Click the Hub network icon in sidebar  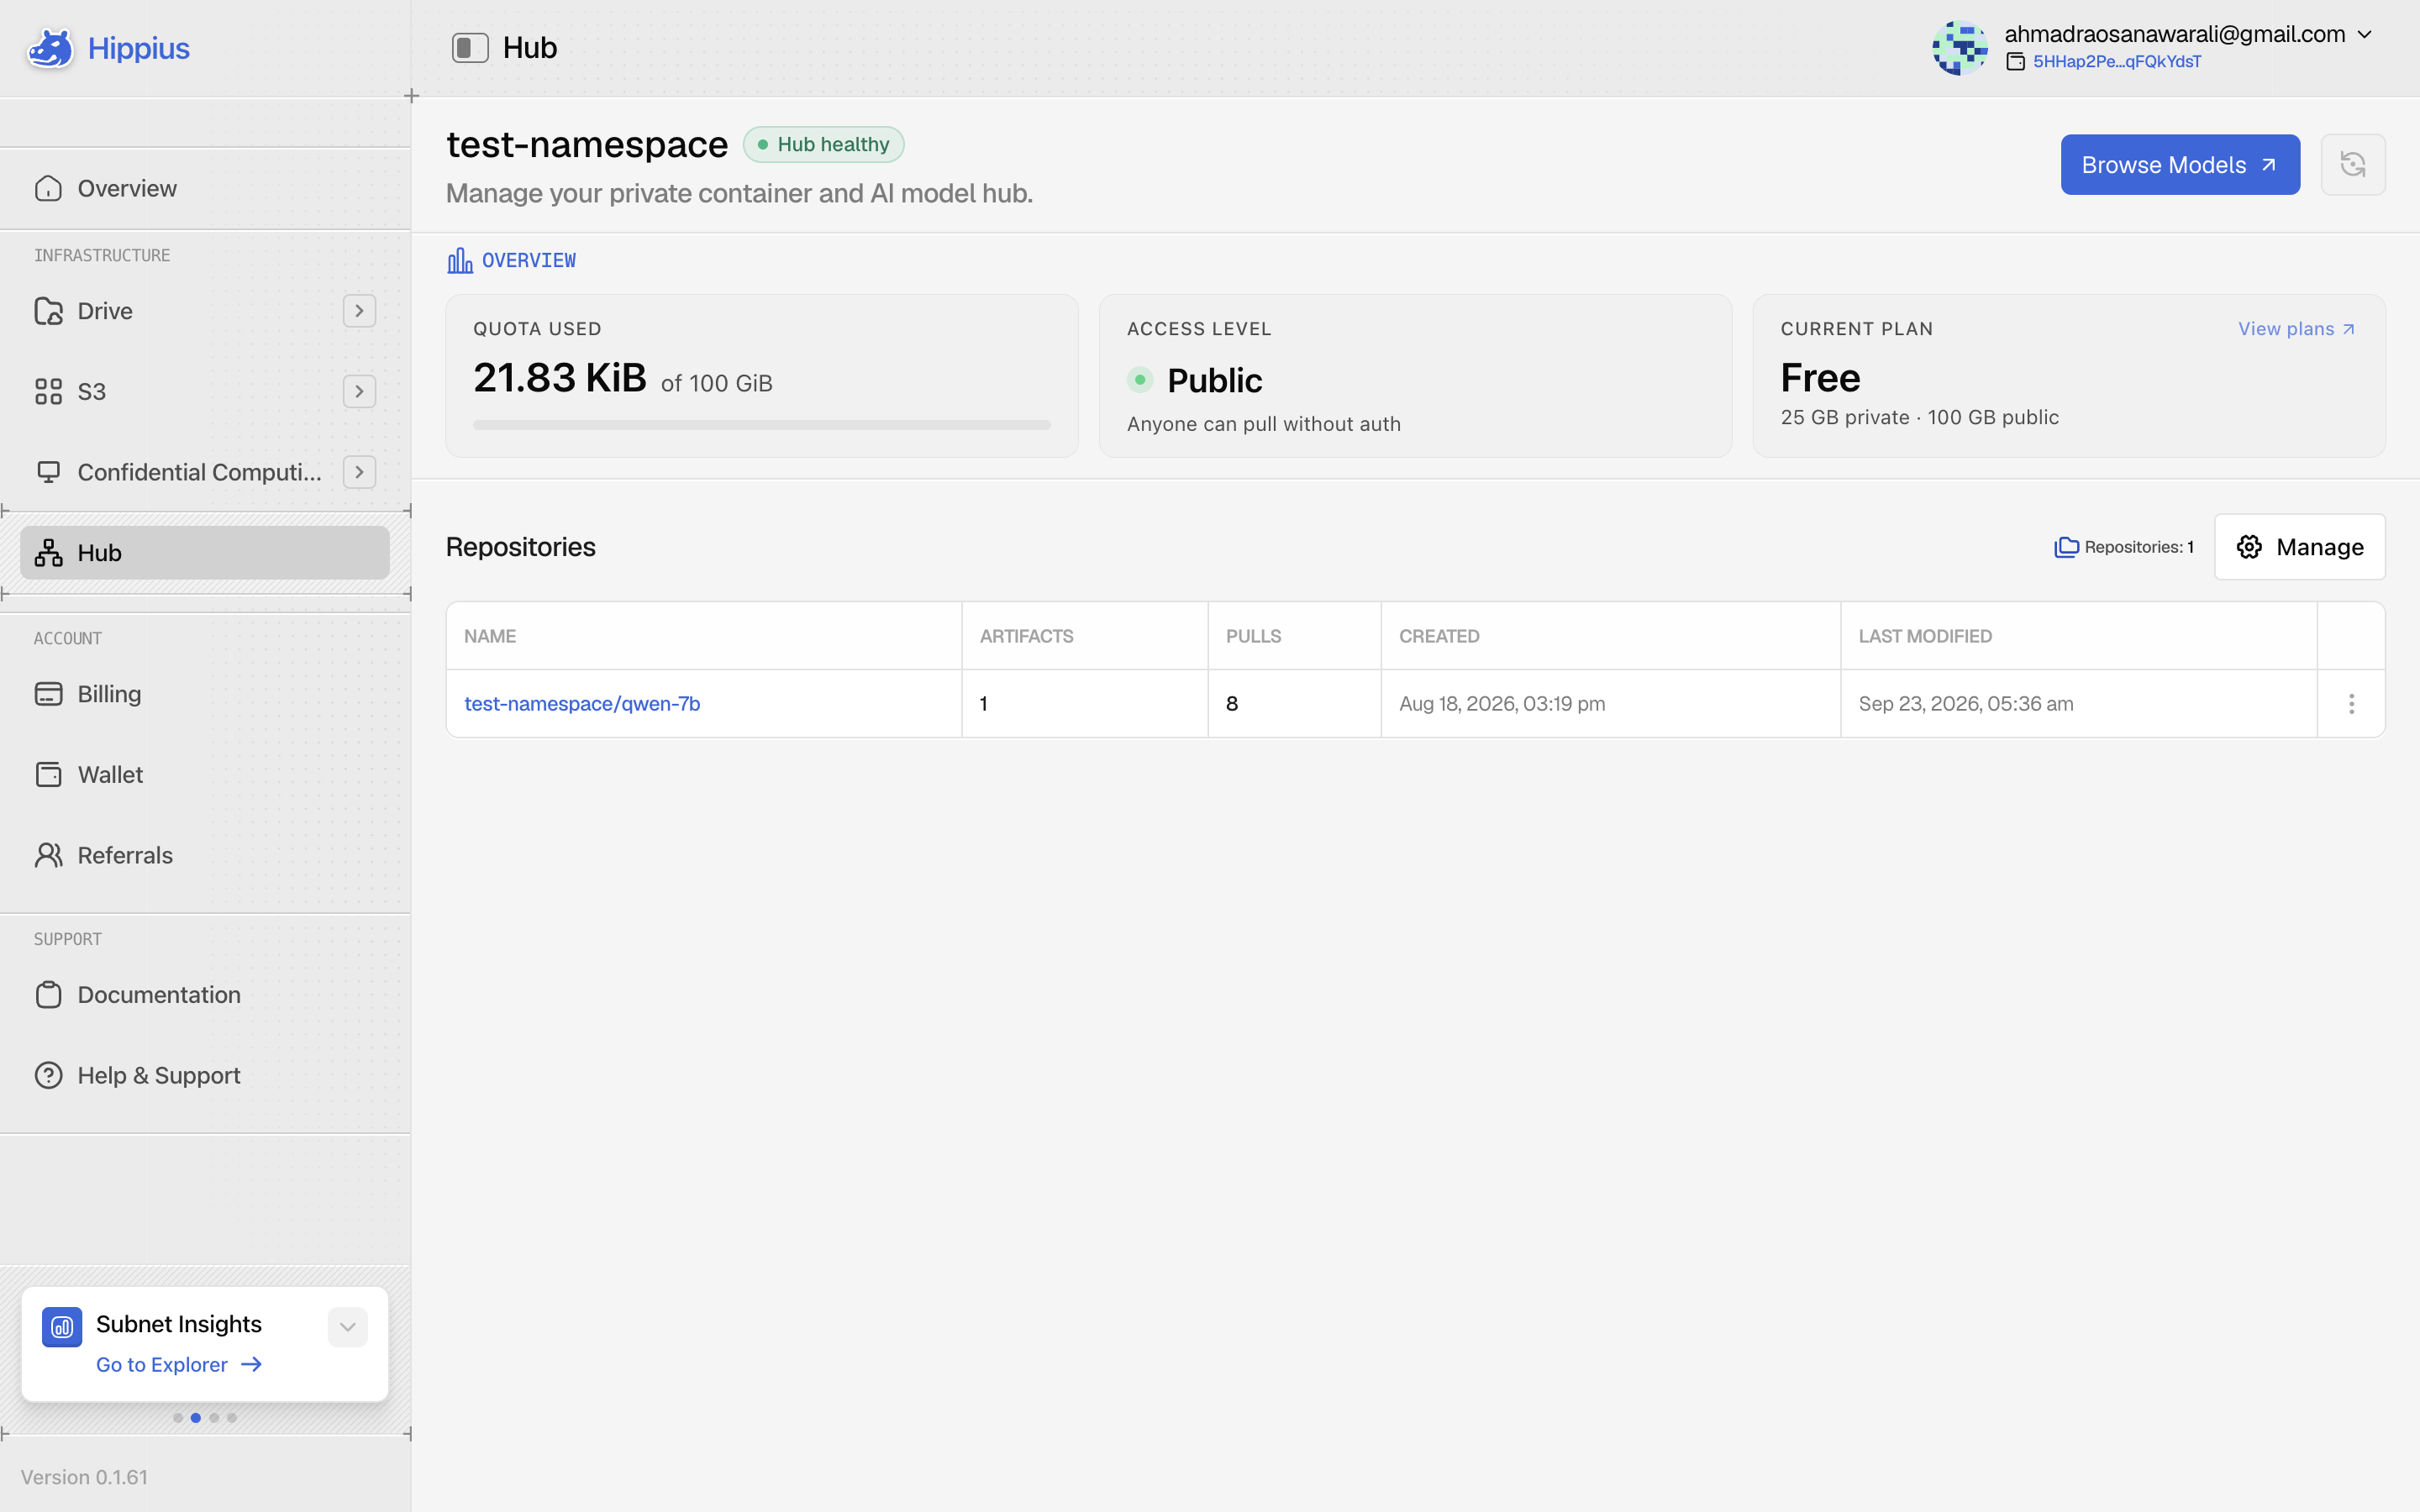pyautogui.click(x=48, y=553)
